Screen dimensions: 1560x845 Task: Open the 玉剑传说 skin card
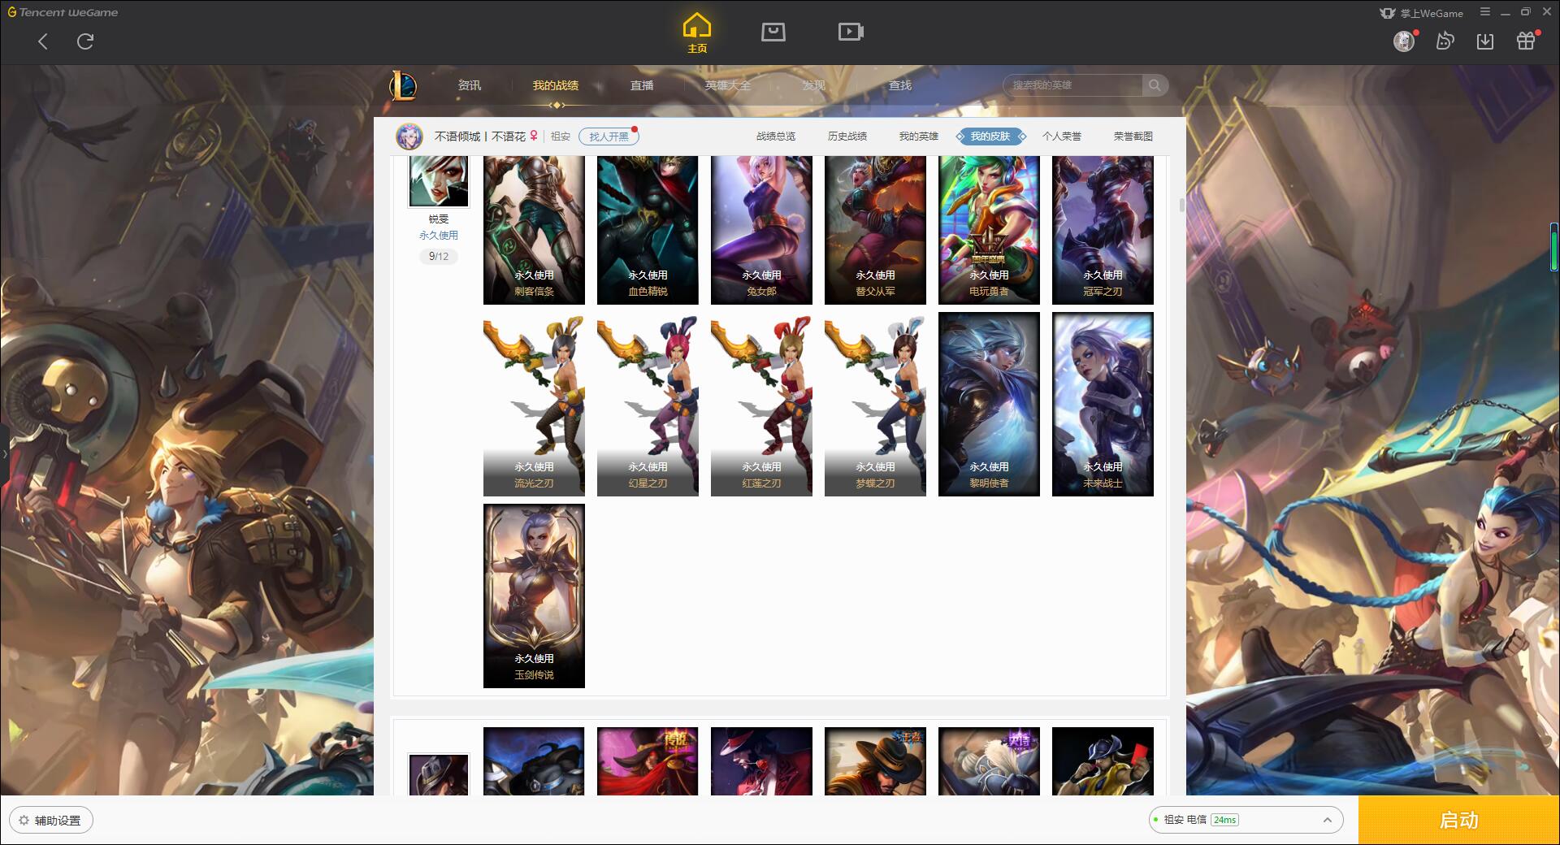click(534, 596)
